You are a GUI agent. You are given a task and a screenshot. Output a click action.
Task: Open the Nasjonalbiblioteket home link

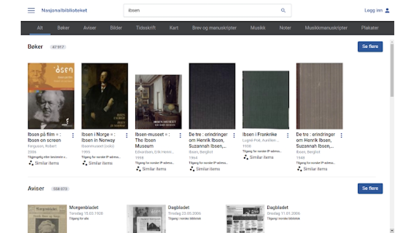pyautogui.click(x=64, y=10)
